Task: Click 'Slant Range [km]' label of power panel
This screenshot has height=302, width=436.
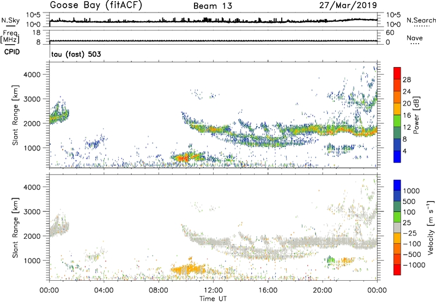Action: 15,115
